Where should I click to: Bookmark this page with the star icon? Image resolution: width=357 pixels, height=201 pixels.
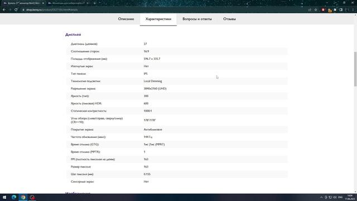(x=316, y=10)
